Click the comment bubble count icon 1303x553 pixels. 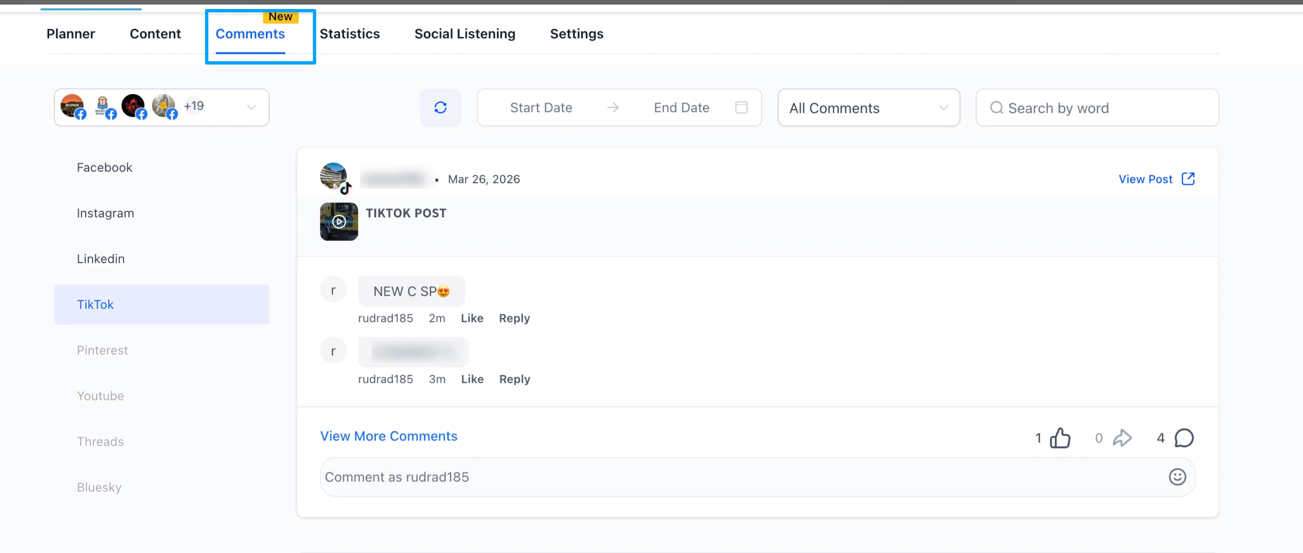1184,438
